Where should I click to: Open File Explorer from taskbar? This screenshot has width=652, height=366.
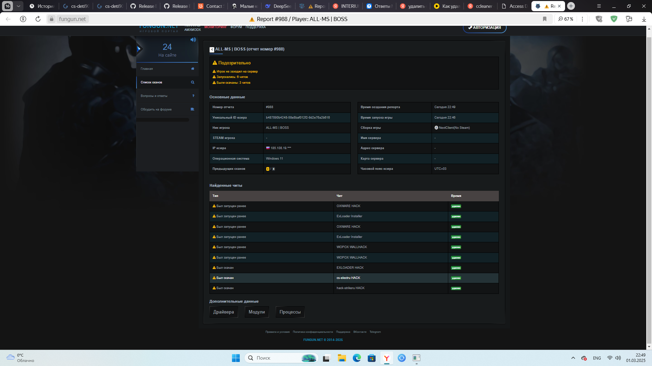[342, 358]
